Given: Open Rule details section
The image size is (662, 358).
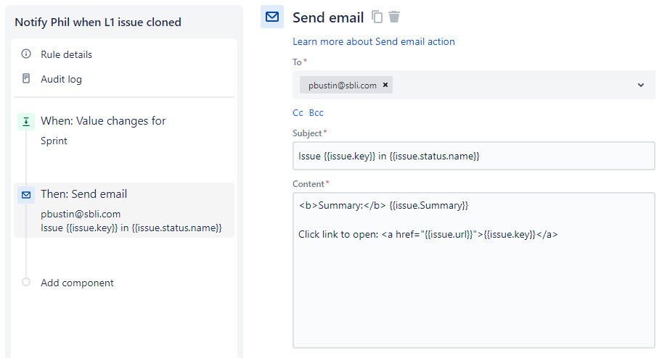Looking at the screenshot, I should (66, 54).
